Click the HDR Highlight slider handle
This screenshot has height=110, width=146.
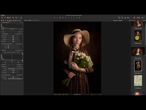click(8, 46)
